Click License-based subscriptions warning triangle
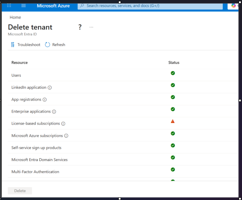The width and height of the screenshot is (242, 200). [x=173, y=121]
